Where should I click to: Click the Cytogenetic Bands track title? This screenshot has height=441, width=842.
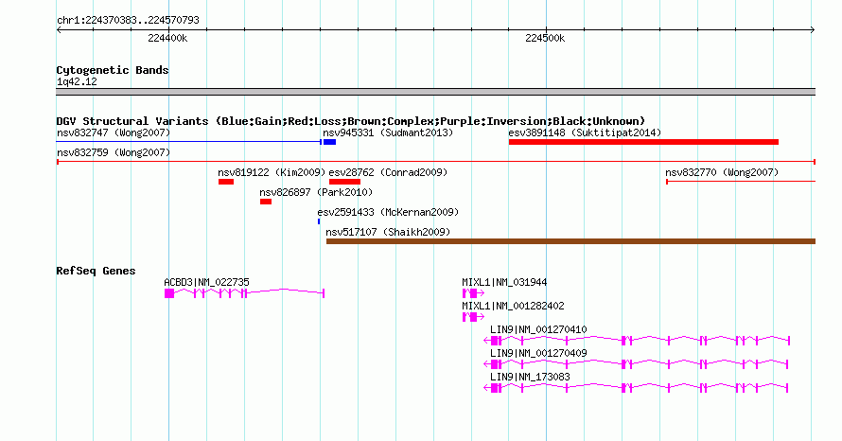[113, 70]
